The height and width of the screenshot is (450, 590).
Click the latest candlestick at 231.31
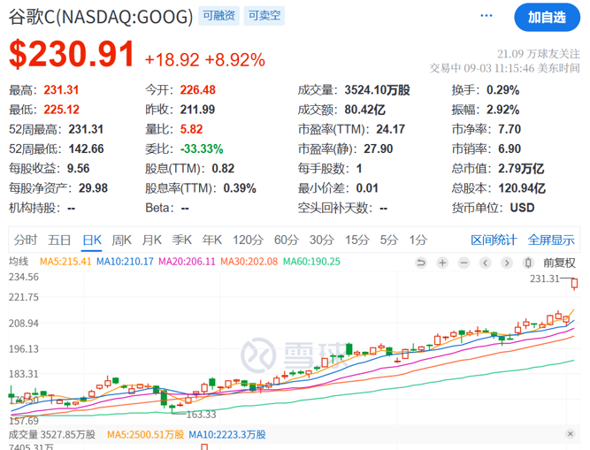tap(575, 283)
